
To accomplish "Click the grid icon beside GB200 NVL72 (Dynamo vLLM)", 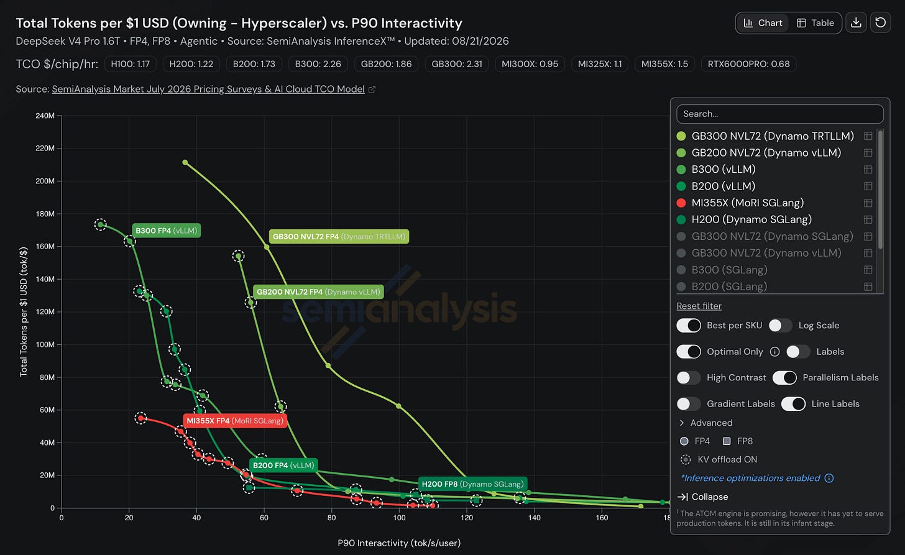I will click(868, 153).
